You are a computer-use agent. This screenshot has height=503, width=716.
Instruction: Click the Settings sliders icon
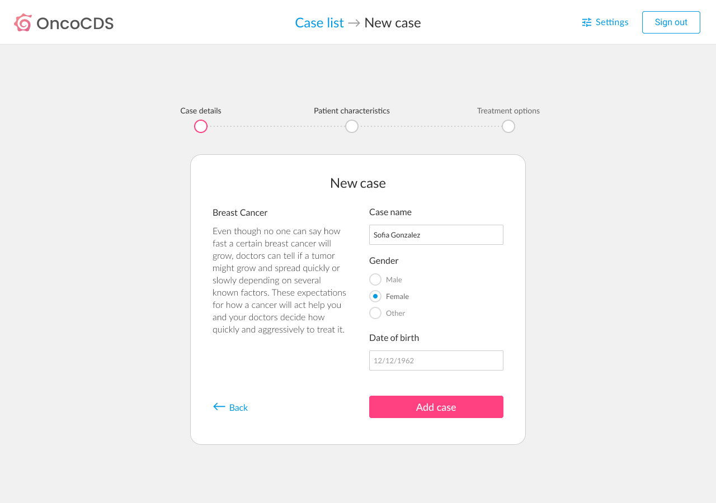(x=587, y=22)
